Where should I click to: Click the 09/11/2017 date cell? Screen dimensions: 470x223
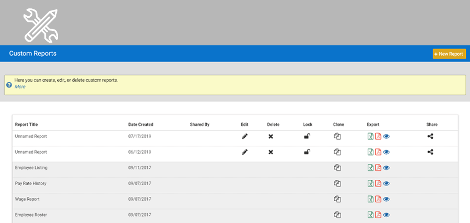(x=139, y=168)
